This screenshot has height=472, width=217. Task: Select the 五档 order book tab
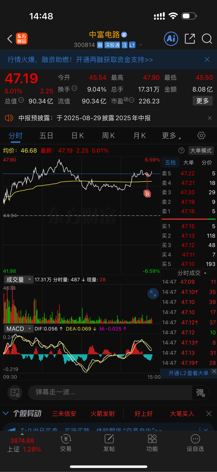coord(170,163)
